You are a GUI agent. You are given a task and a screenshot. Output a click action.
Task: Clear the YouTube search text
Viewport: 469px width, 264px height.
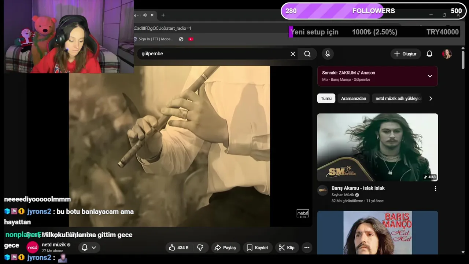[x=293, y=54]
